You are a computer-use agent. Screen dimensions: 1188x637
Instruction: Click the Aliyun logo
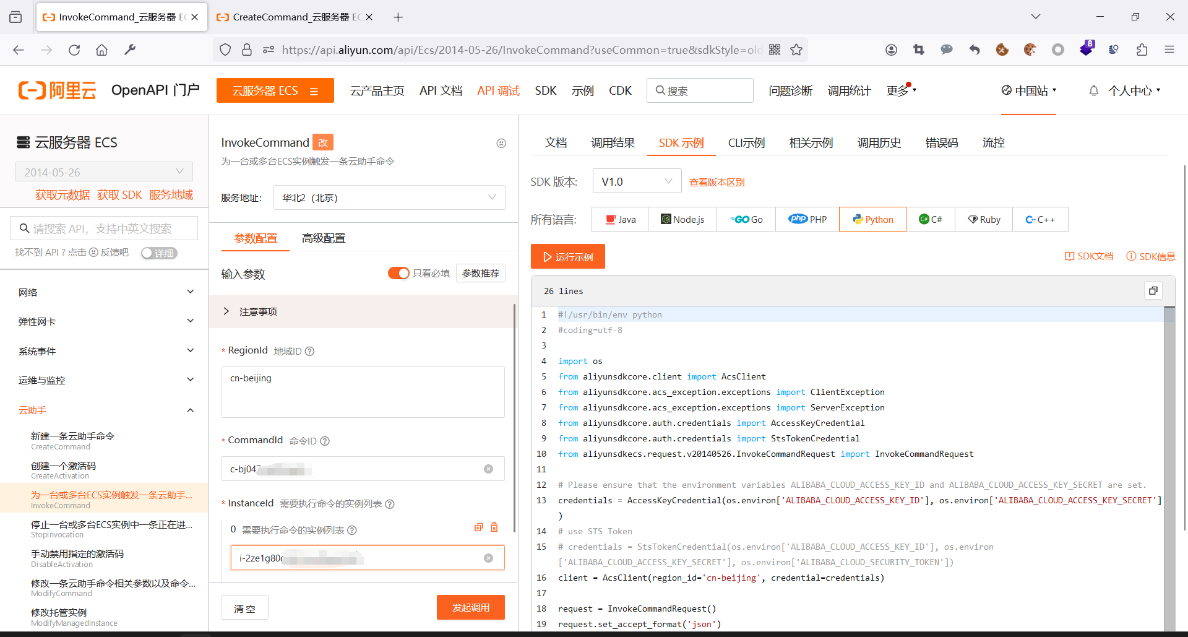click(57, 90)
